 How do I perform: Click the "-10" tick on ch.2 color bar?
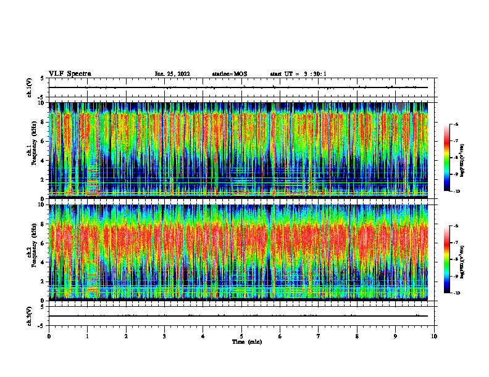pos(457,293)
